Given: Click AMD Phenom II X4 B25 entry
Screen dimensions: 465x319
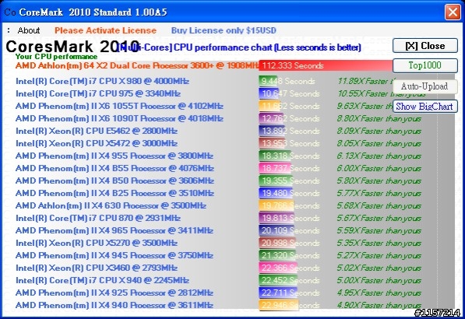Looking at the screenshot, I should 114,193.
